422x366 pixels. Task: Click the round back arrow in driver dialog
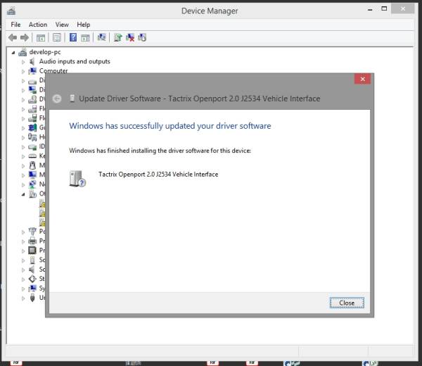(57, 99)
